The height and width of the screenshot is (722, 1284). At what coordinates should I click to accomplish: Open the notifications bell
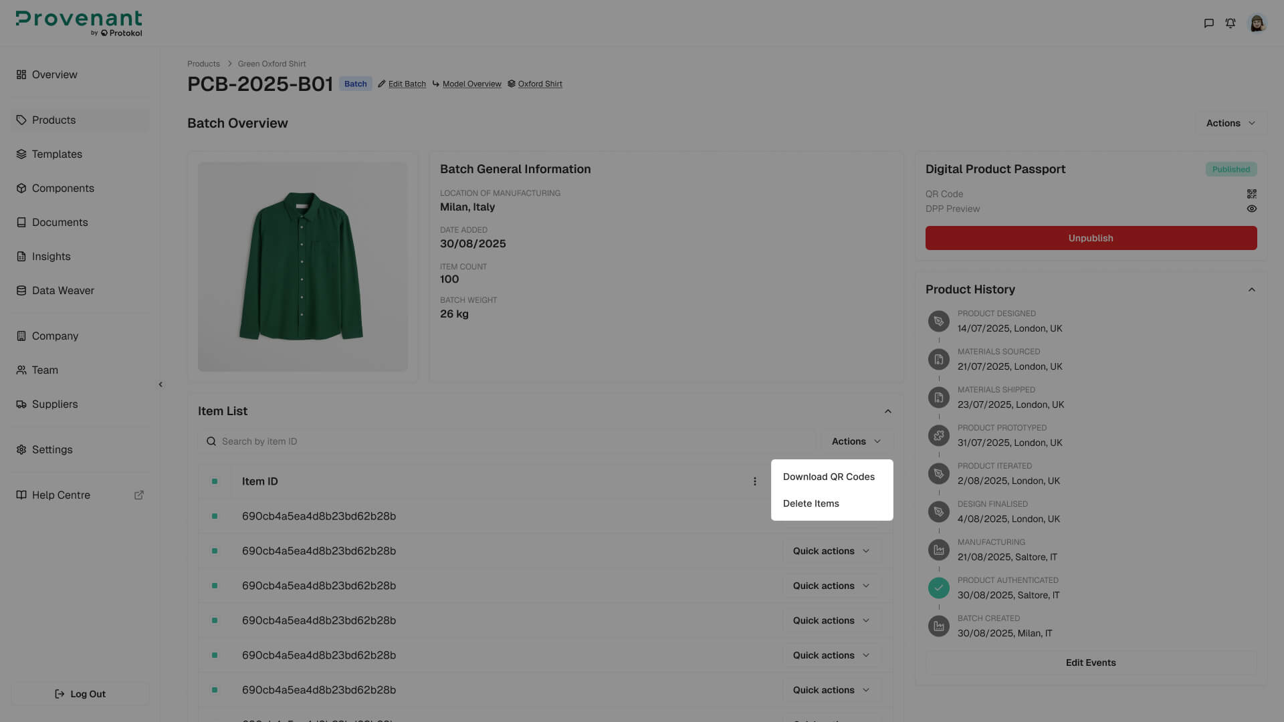click(x=1230, y=23)
